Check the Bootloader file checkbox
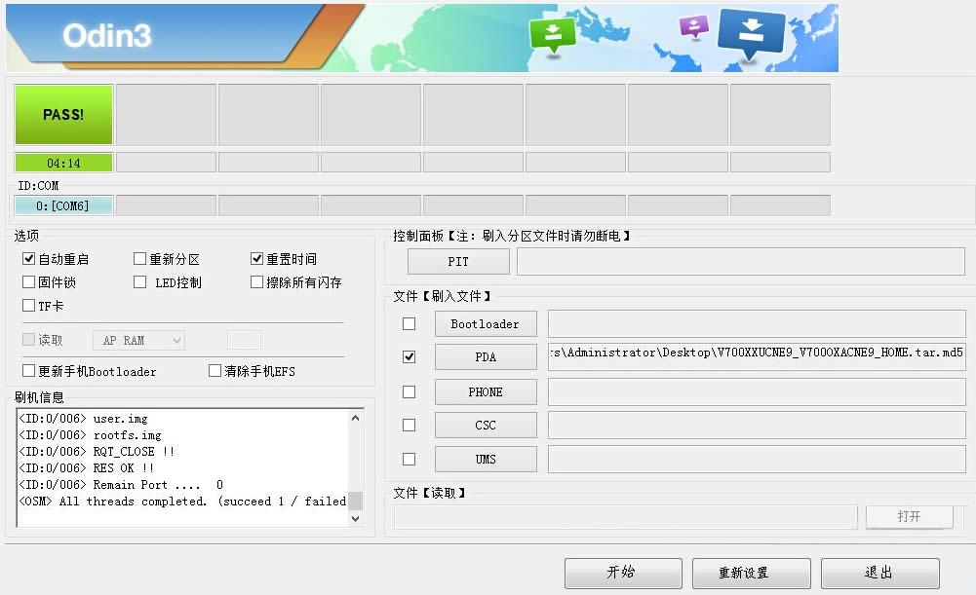This screenshot has width=976, height=595. (x=409, y=324)
